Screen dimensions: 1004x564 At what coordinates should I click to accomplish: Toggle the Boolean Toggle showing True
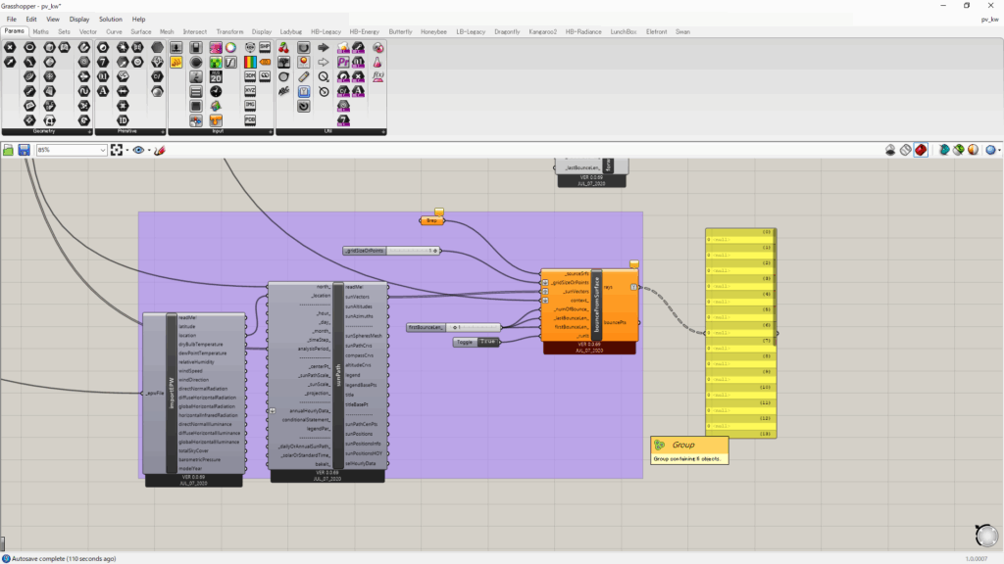(x=487, y=342)
